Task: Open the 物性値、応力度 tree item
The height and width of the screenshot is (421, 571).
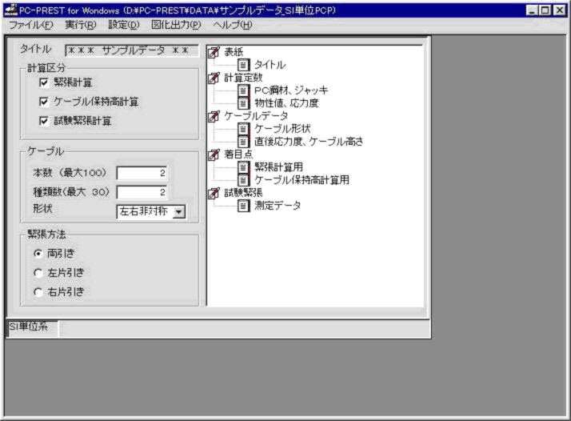Action: pos(286,103)
